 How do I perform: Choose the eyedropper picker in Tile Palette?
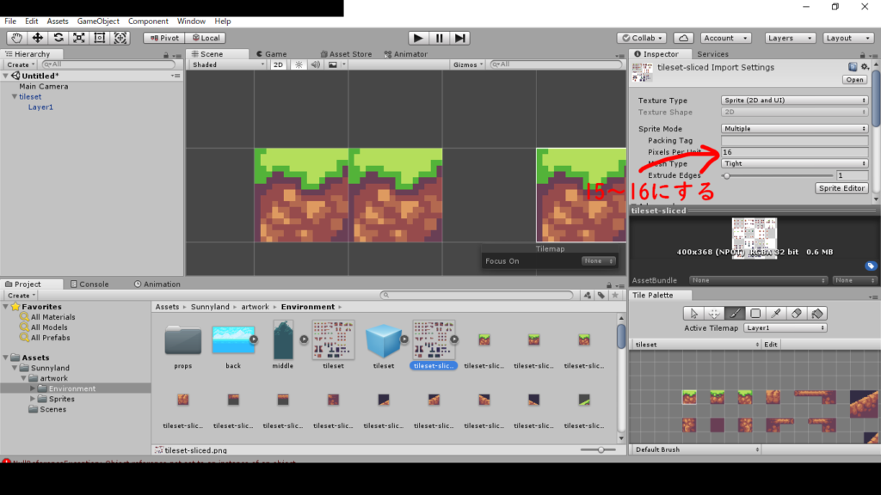[776, 314]
